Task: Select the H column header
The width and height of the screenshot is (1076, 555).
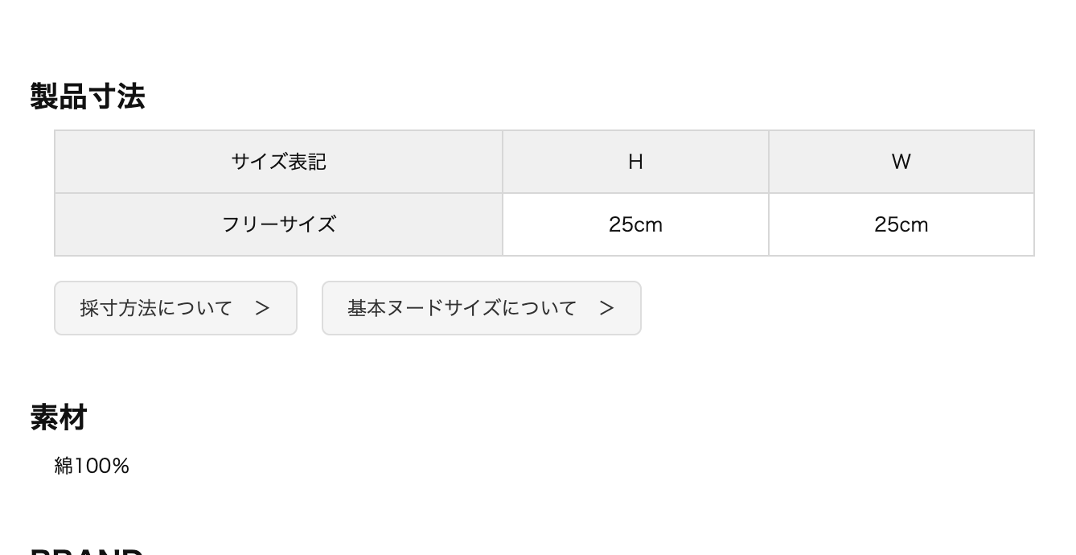Action: [x=635, y=162]
